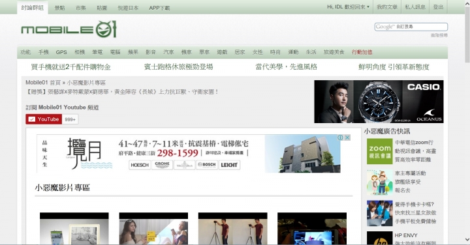The image size is (470, 245).
Task: Click the 鮮明角度 引領革新態度 promo link
Action: (x=394, y=67)
